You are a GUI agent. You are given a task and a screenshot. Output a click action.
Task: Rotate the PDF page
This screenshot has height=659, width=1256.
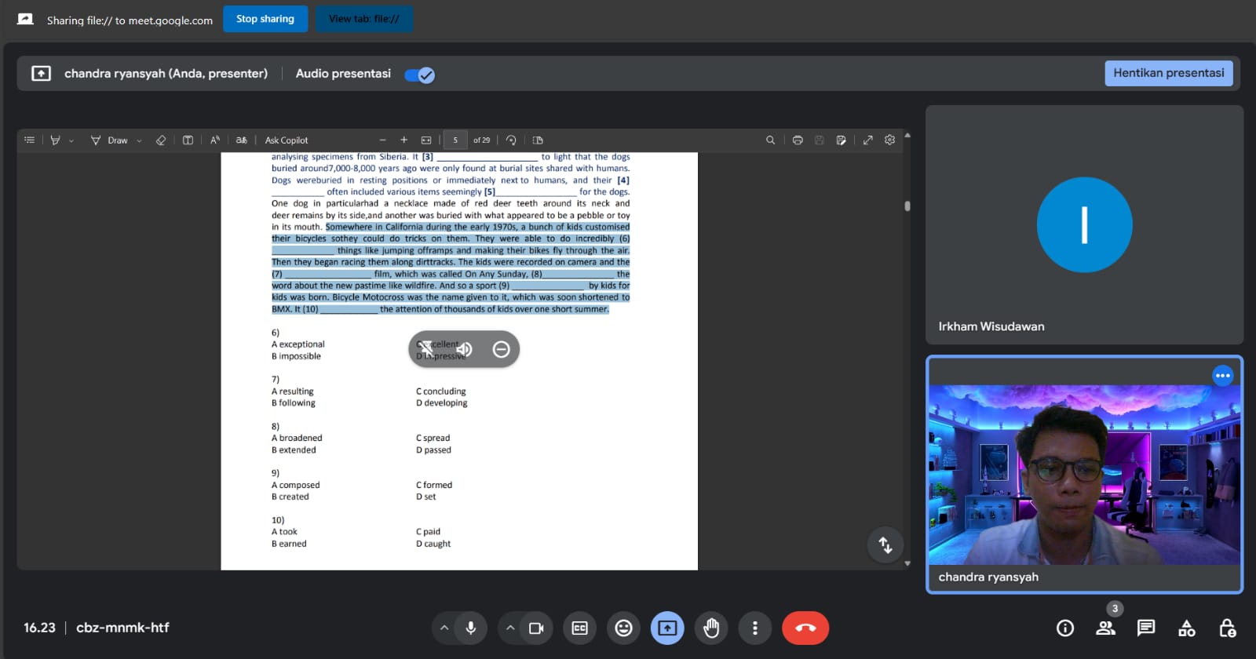(x=511, y=140)
